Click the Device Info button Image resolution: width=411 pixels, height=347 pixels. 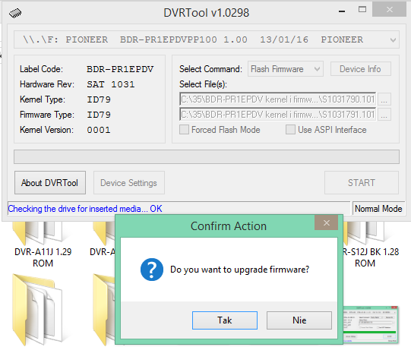360,69
